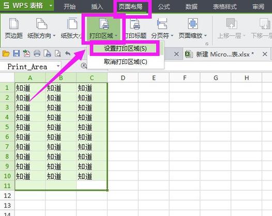The width and height of the screenshot is (272, 216).
Task: Select column F header
Action: (185, 78)
